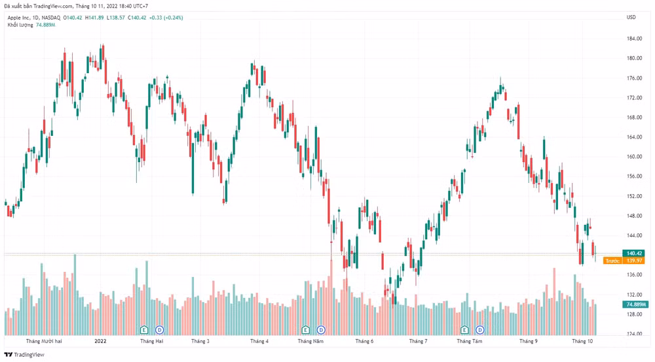
Task: Click the USD currency label
Action: click(631, 17)
